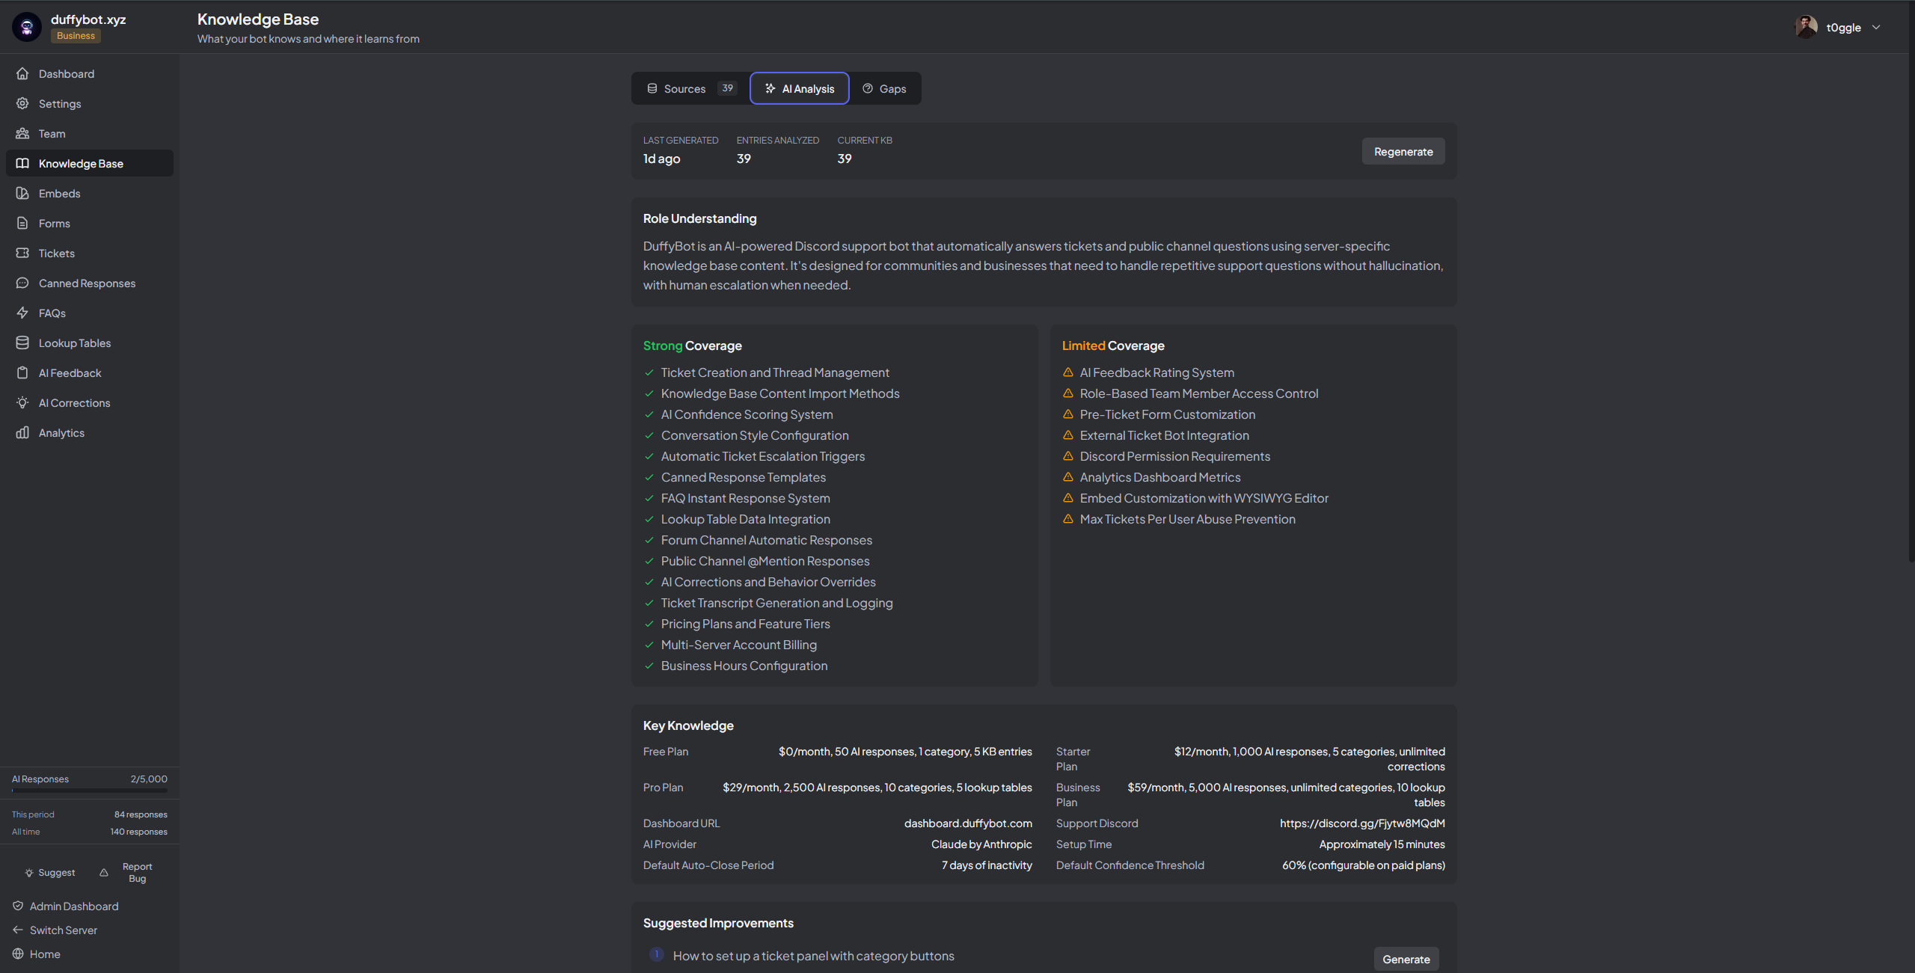Click the AI Corrections lightbulb icon
Viewport: 1915px width, 973px height.
coord(22,402)
